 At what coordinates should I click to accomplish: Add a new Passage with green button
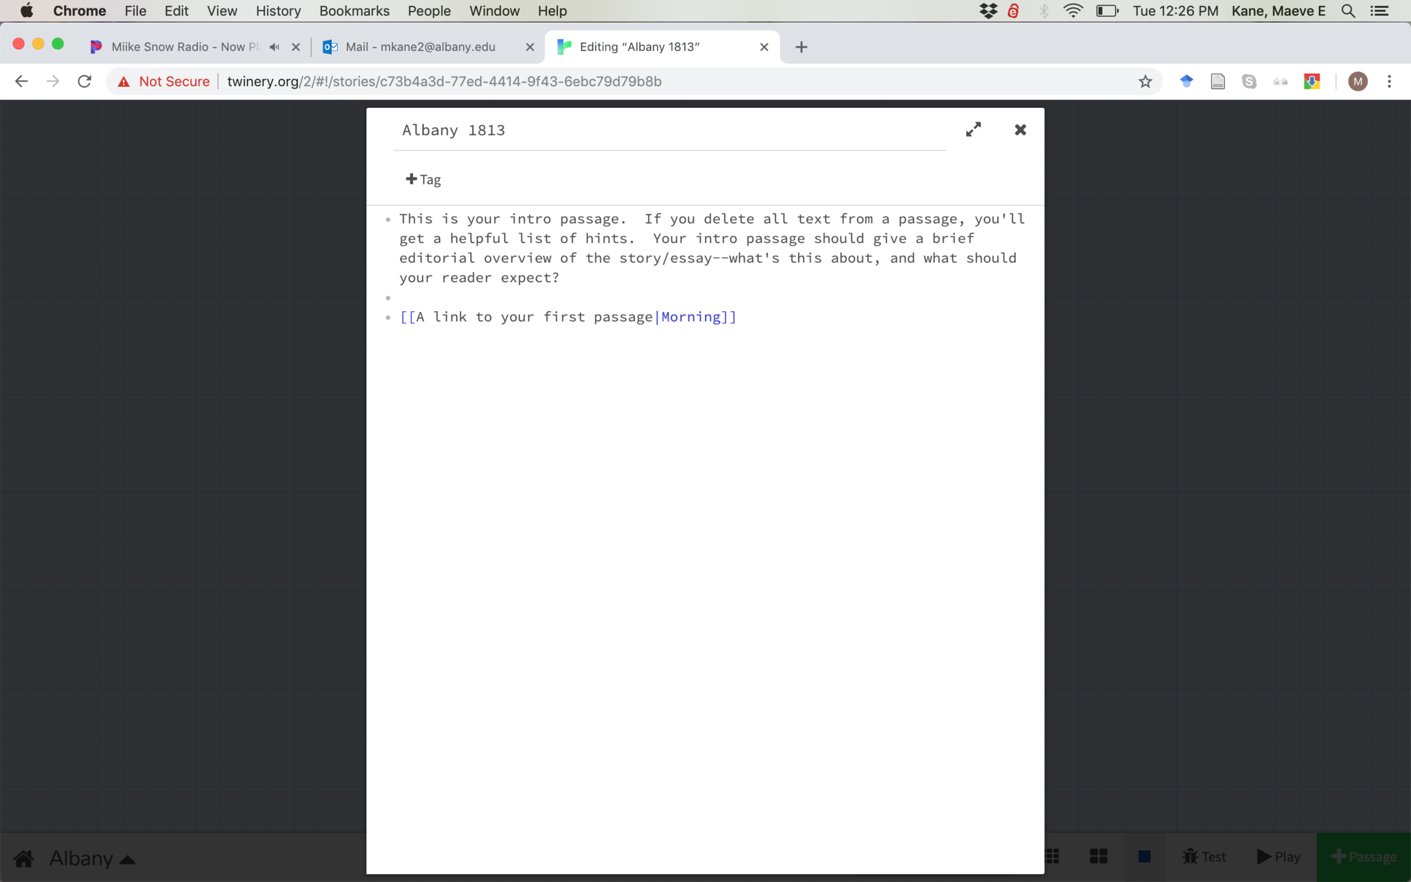(1364, 857)
